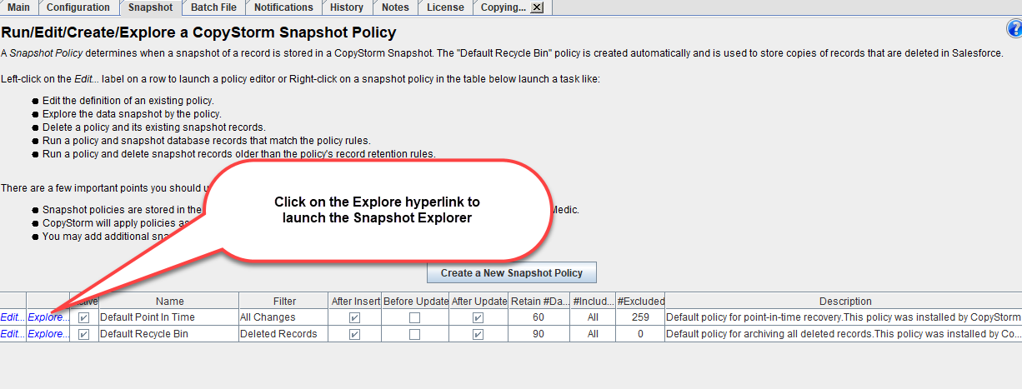
Task: Select the Snapshot tab
Action: [x=150, y=7]
